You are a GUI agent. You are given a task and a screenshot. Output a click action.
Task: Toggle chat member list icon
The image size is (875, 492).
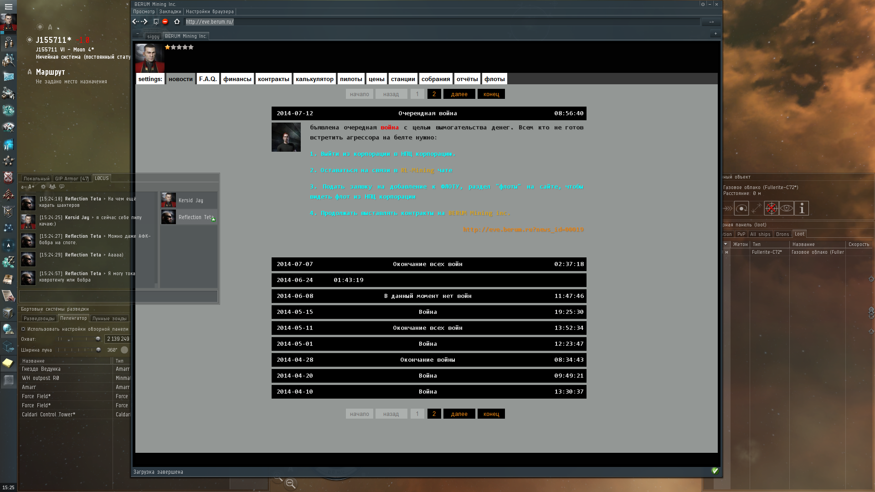click(52, 187)
